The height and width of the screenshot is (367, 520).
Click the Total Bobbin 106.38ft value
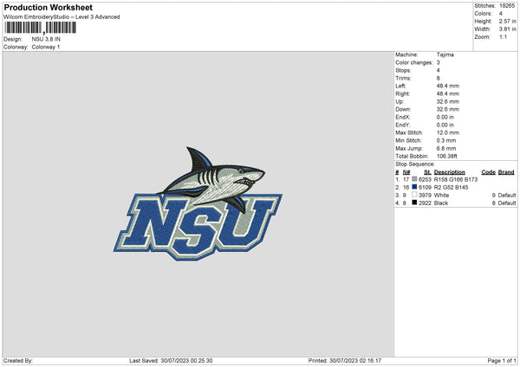click(450, 155)
